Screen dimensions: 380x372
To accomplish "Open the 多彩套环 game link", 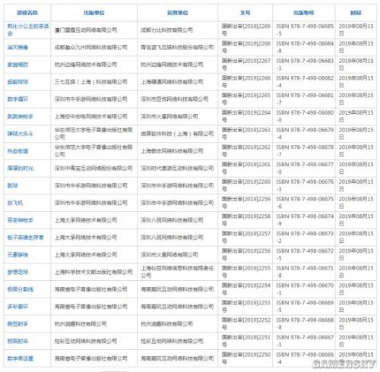I will pyautogui.click(x=17, y=307).
